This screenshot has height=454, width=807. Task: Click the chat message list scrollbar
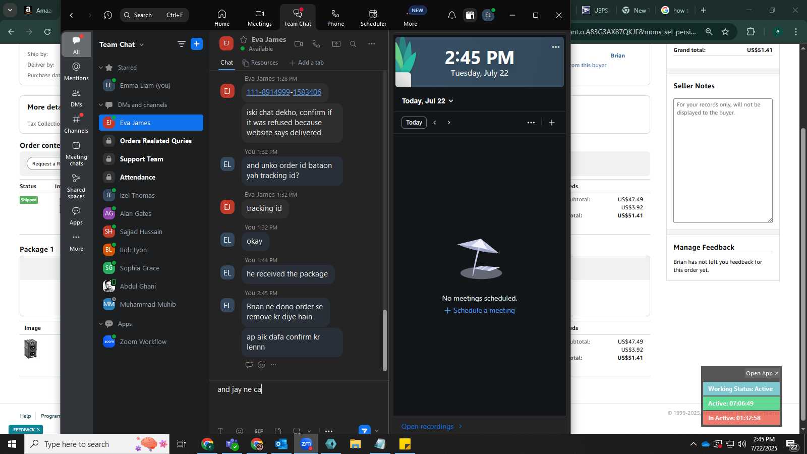pos(385,340)
